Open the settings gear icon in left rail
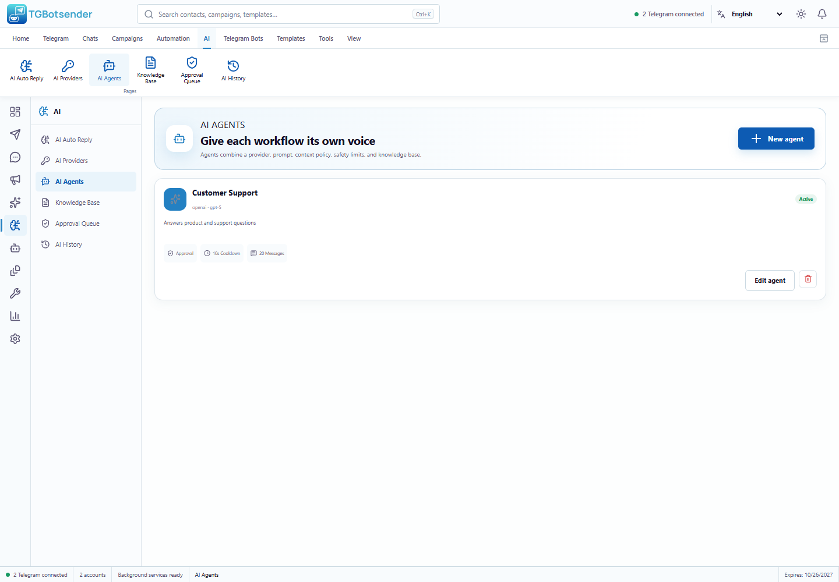839x582 pixels. pos(15,339)
